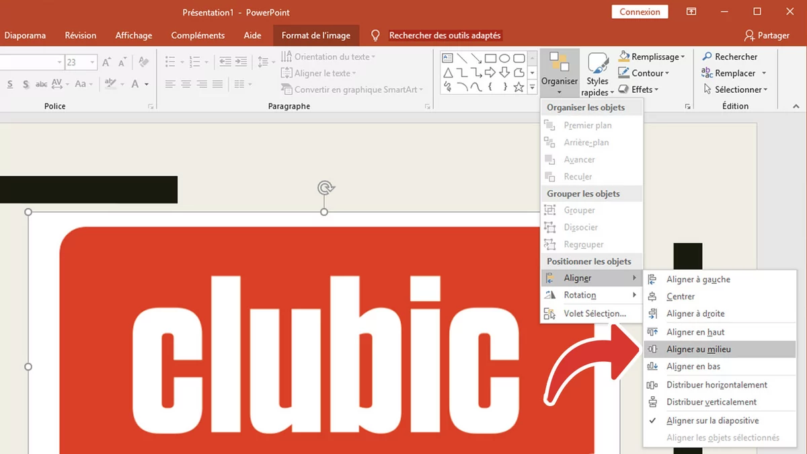Viewport: 807px width, 454px height.
Task: Open Styles rapides dropdown
Action: [597, 74]
